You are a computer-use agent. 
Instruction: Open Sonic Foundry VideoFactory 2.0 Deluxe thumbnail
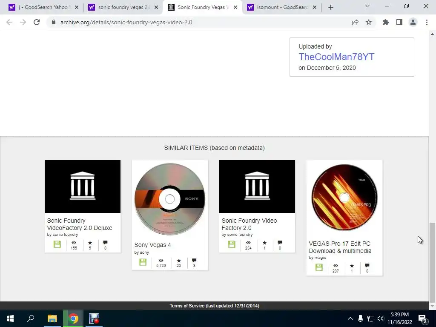point(83,186)
